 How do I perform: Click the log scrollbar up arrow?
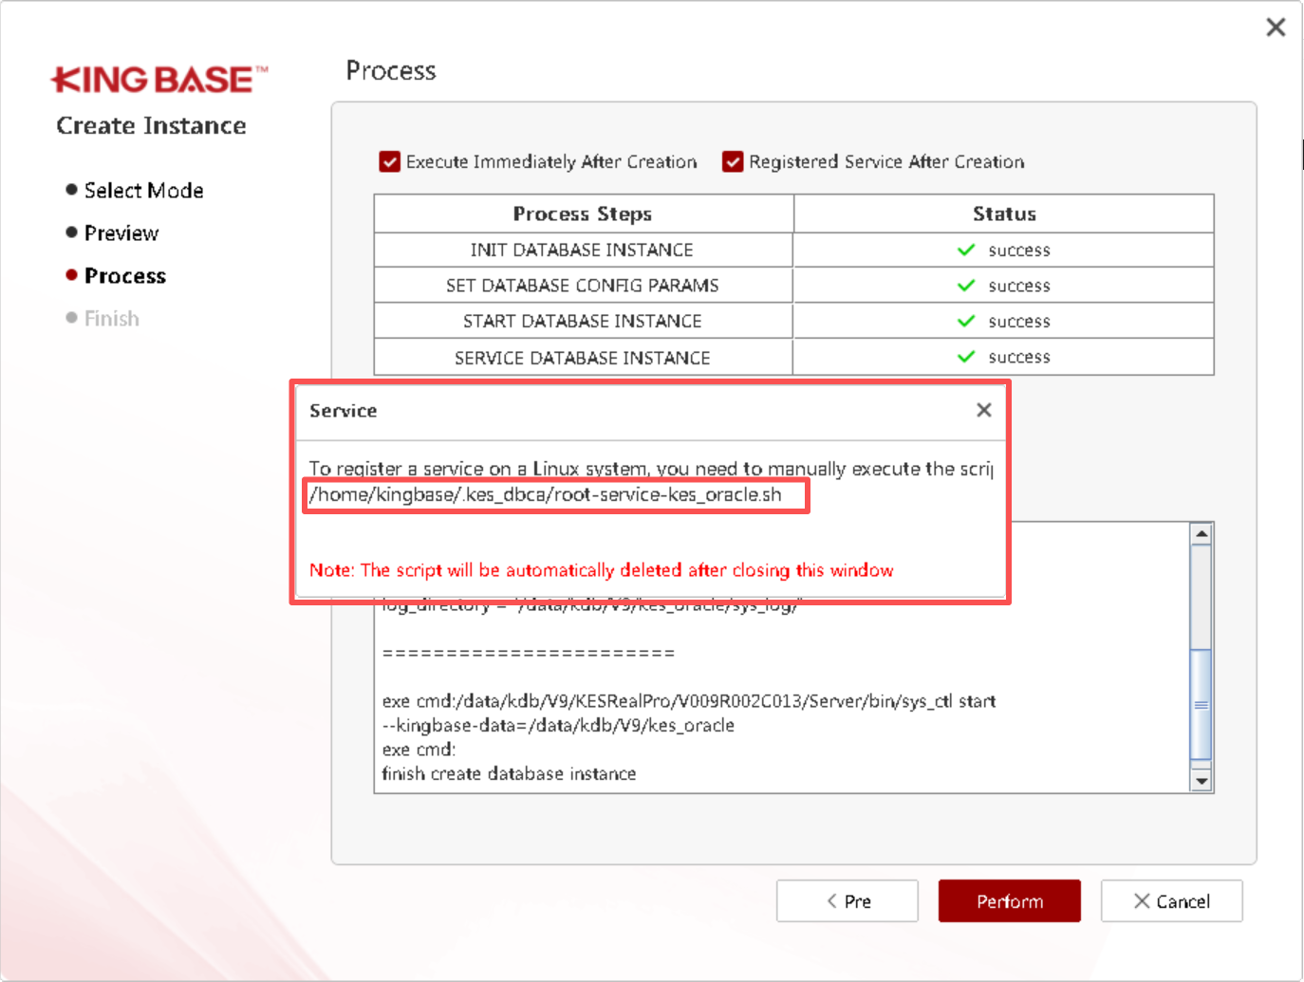[1202, 533]
